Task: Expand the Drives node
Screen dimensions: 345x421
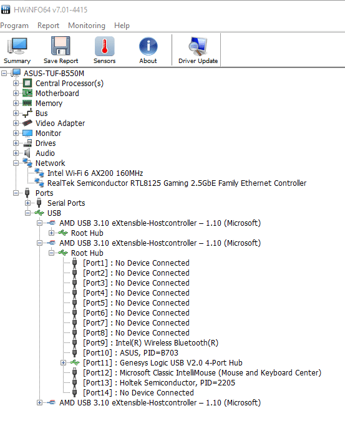Action: click(16, 143)
